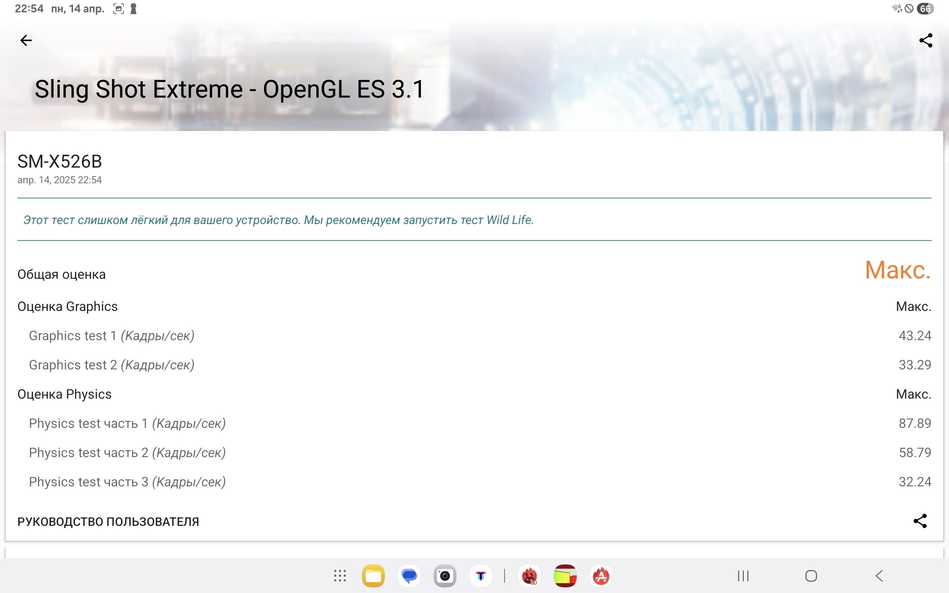
Task: Open CPU throttling test graph app
Action: pos(565,576)
